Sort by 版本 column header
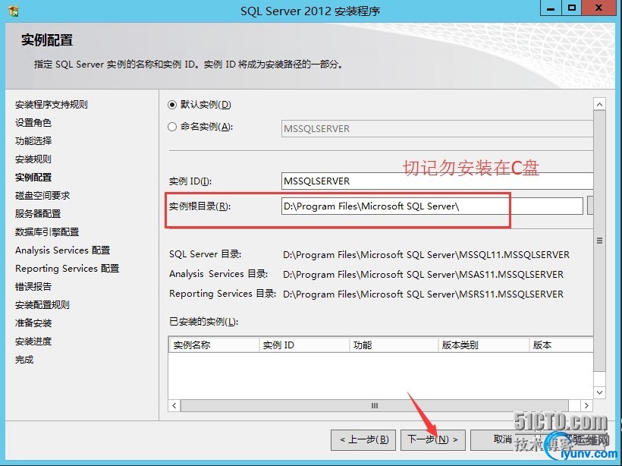 (562, 345)
